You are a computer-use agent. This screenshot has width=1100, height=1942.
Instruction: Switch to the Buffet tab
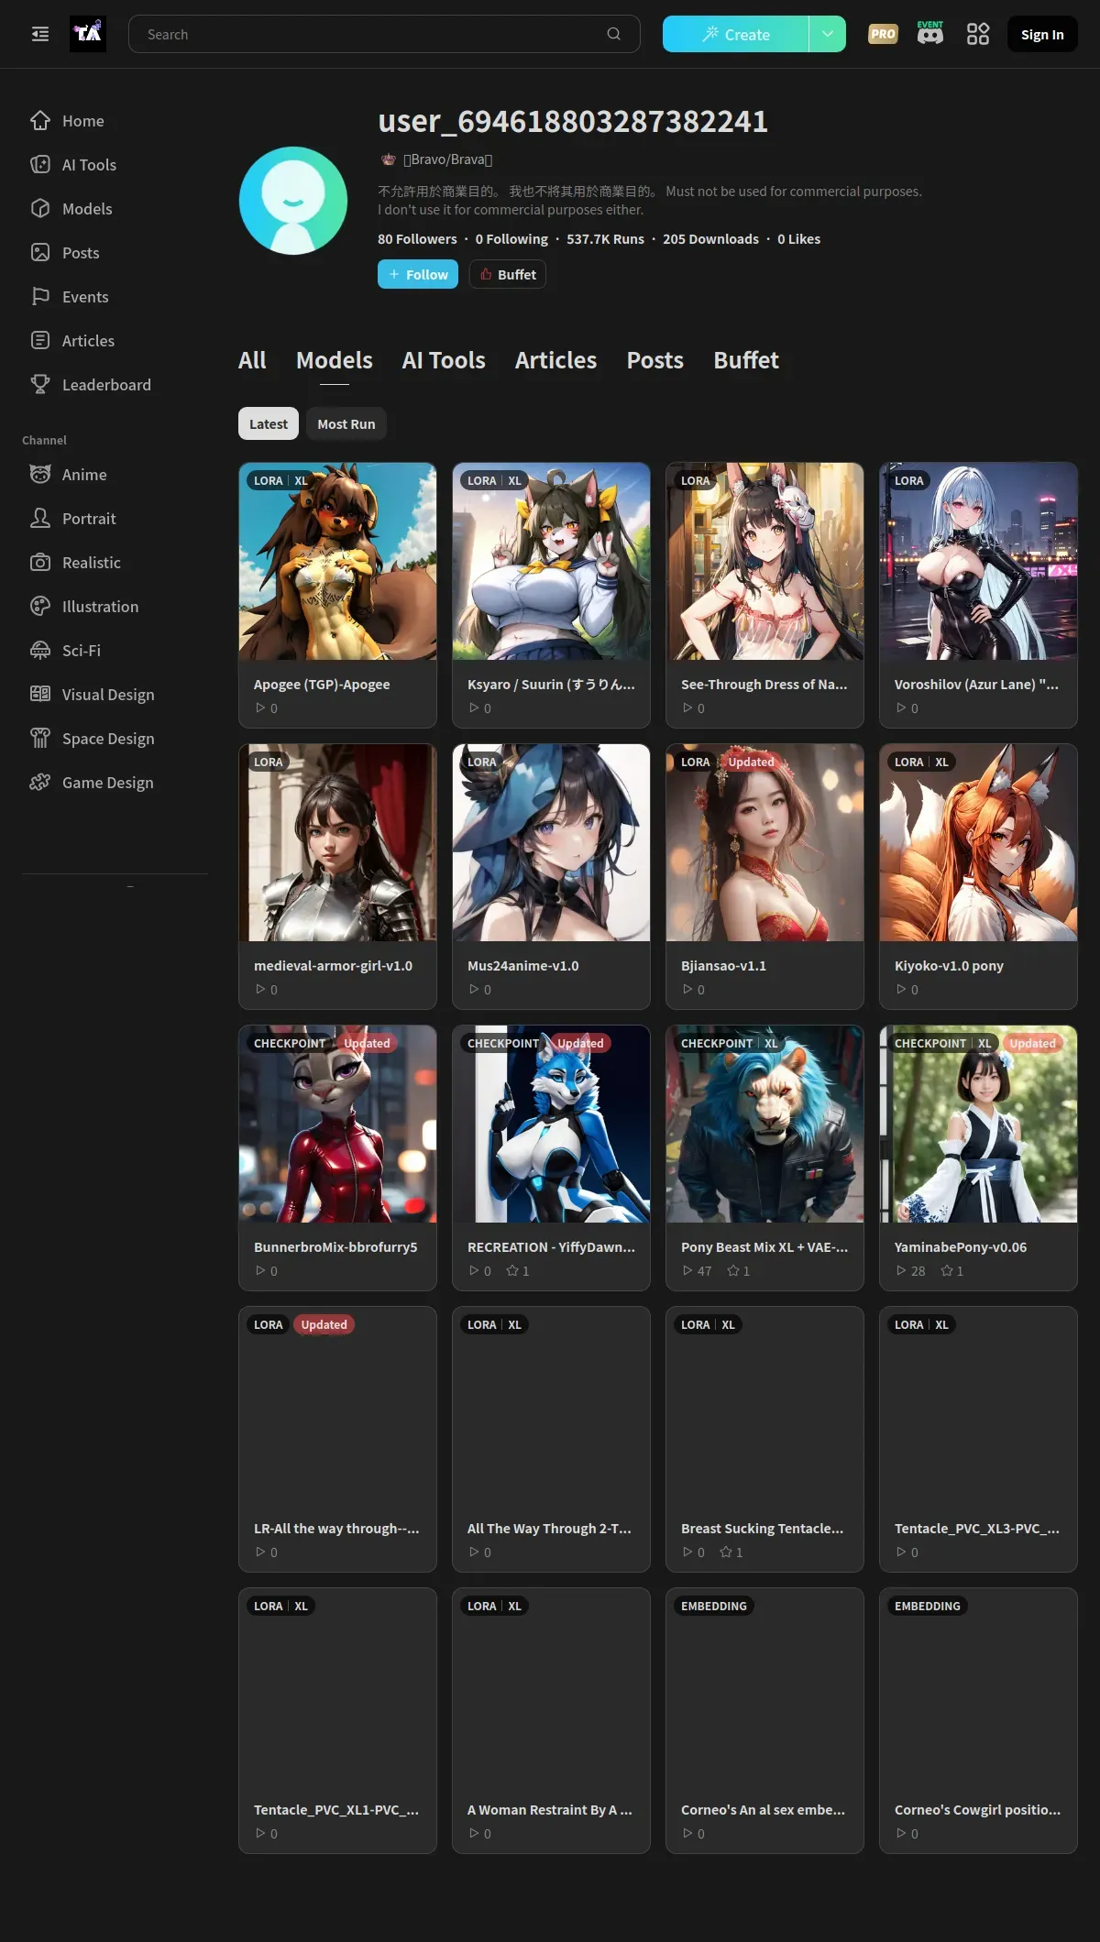point(746,360)
